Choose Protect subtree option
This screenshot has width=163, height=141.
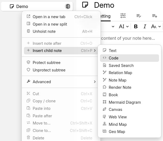(47, 63)
